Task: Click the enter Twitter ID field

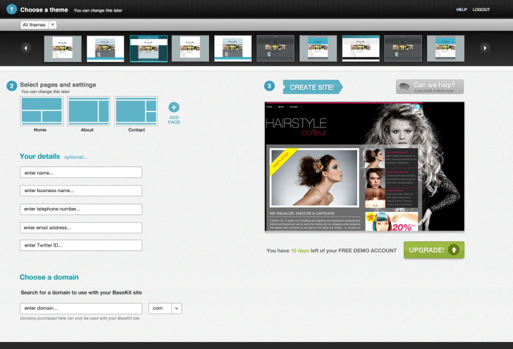Action: (81, 245)
